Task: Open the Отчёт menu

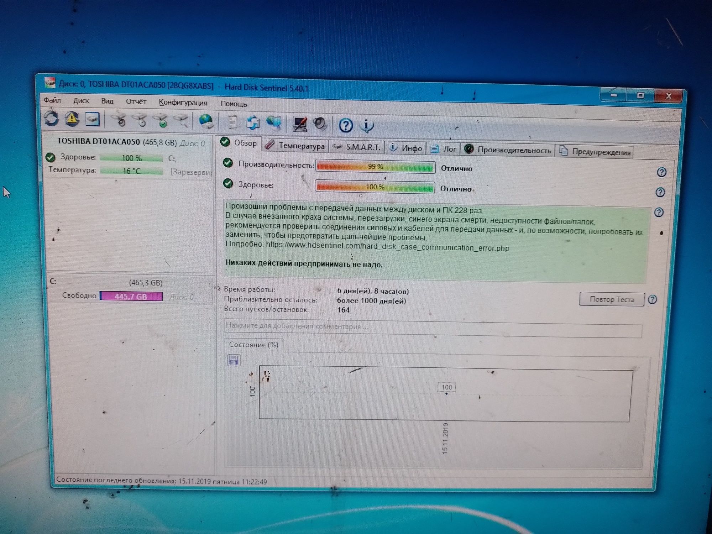Action: click(136, 102)
